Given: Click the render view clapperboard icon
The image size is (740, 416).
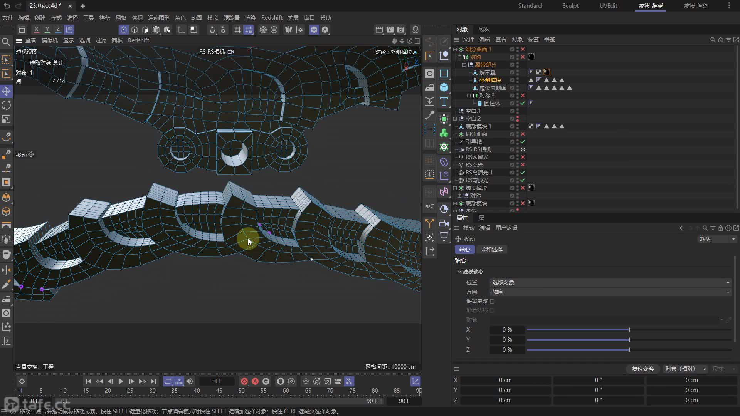Looking at the screenshot, I should 379,30.
